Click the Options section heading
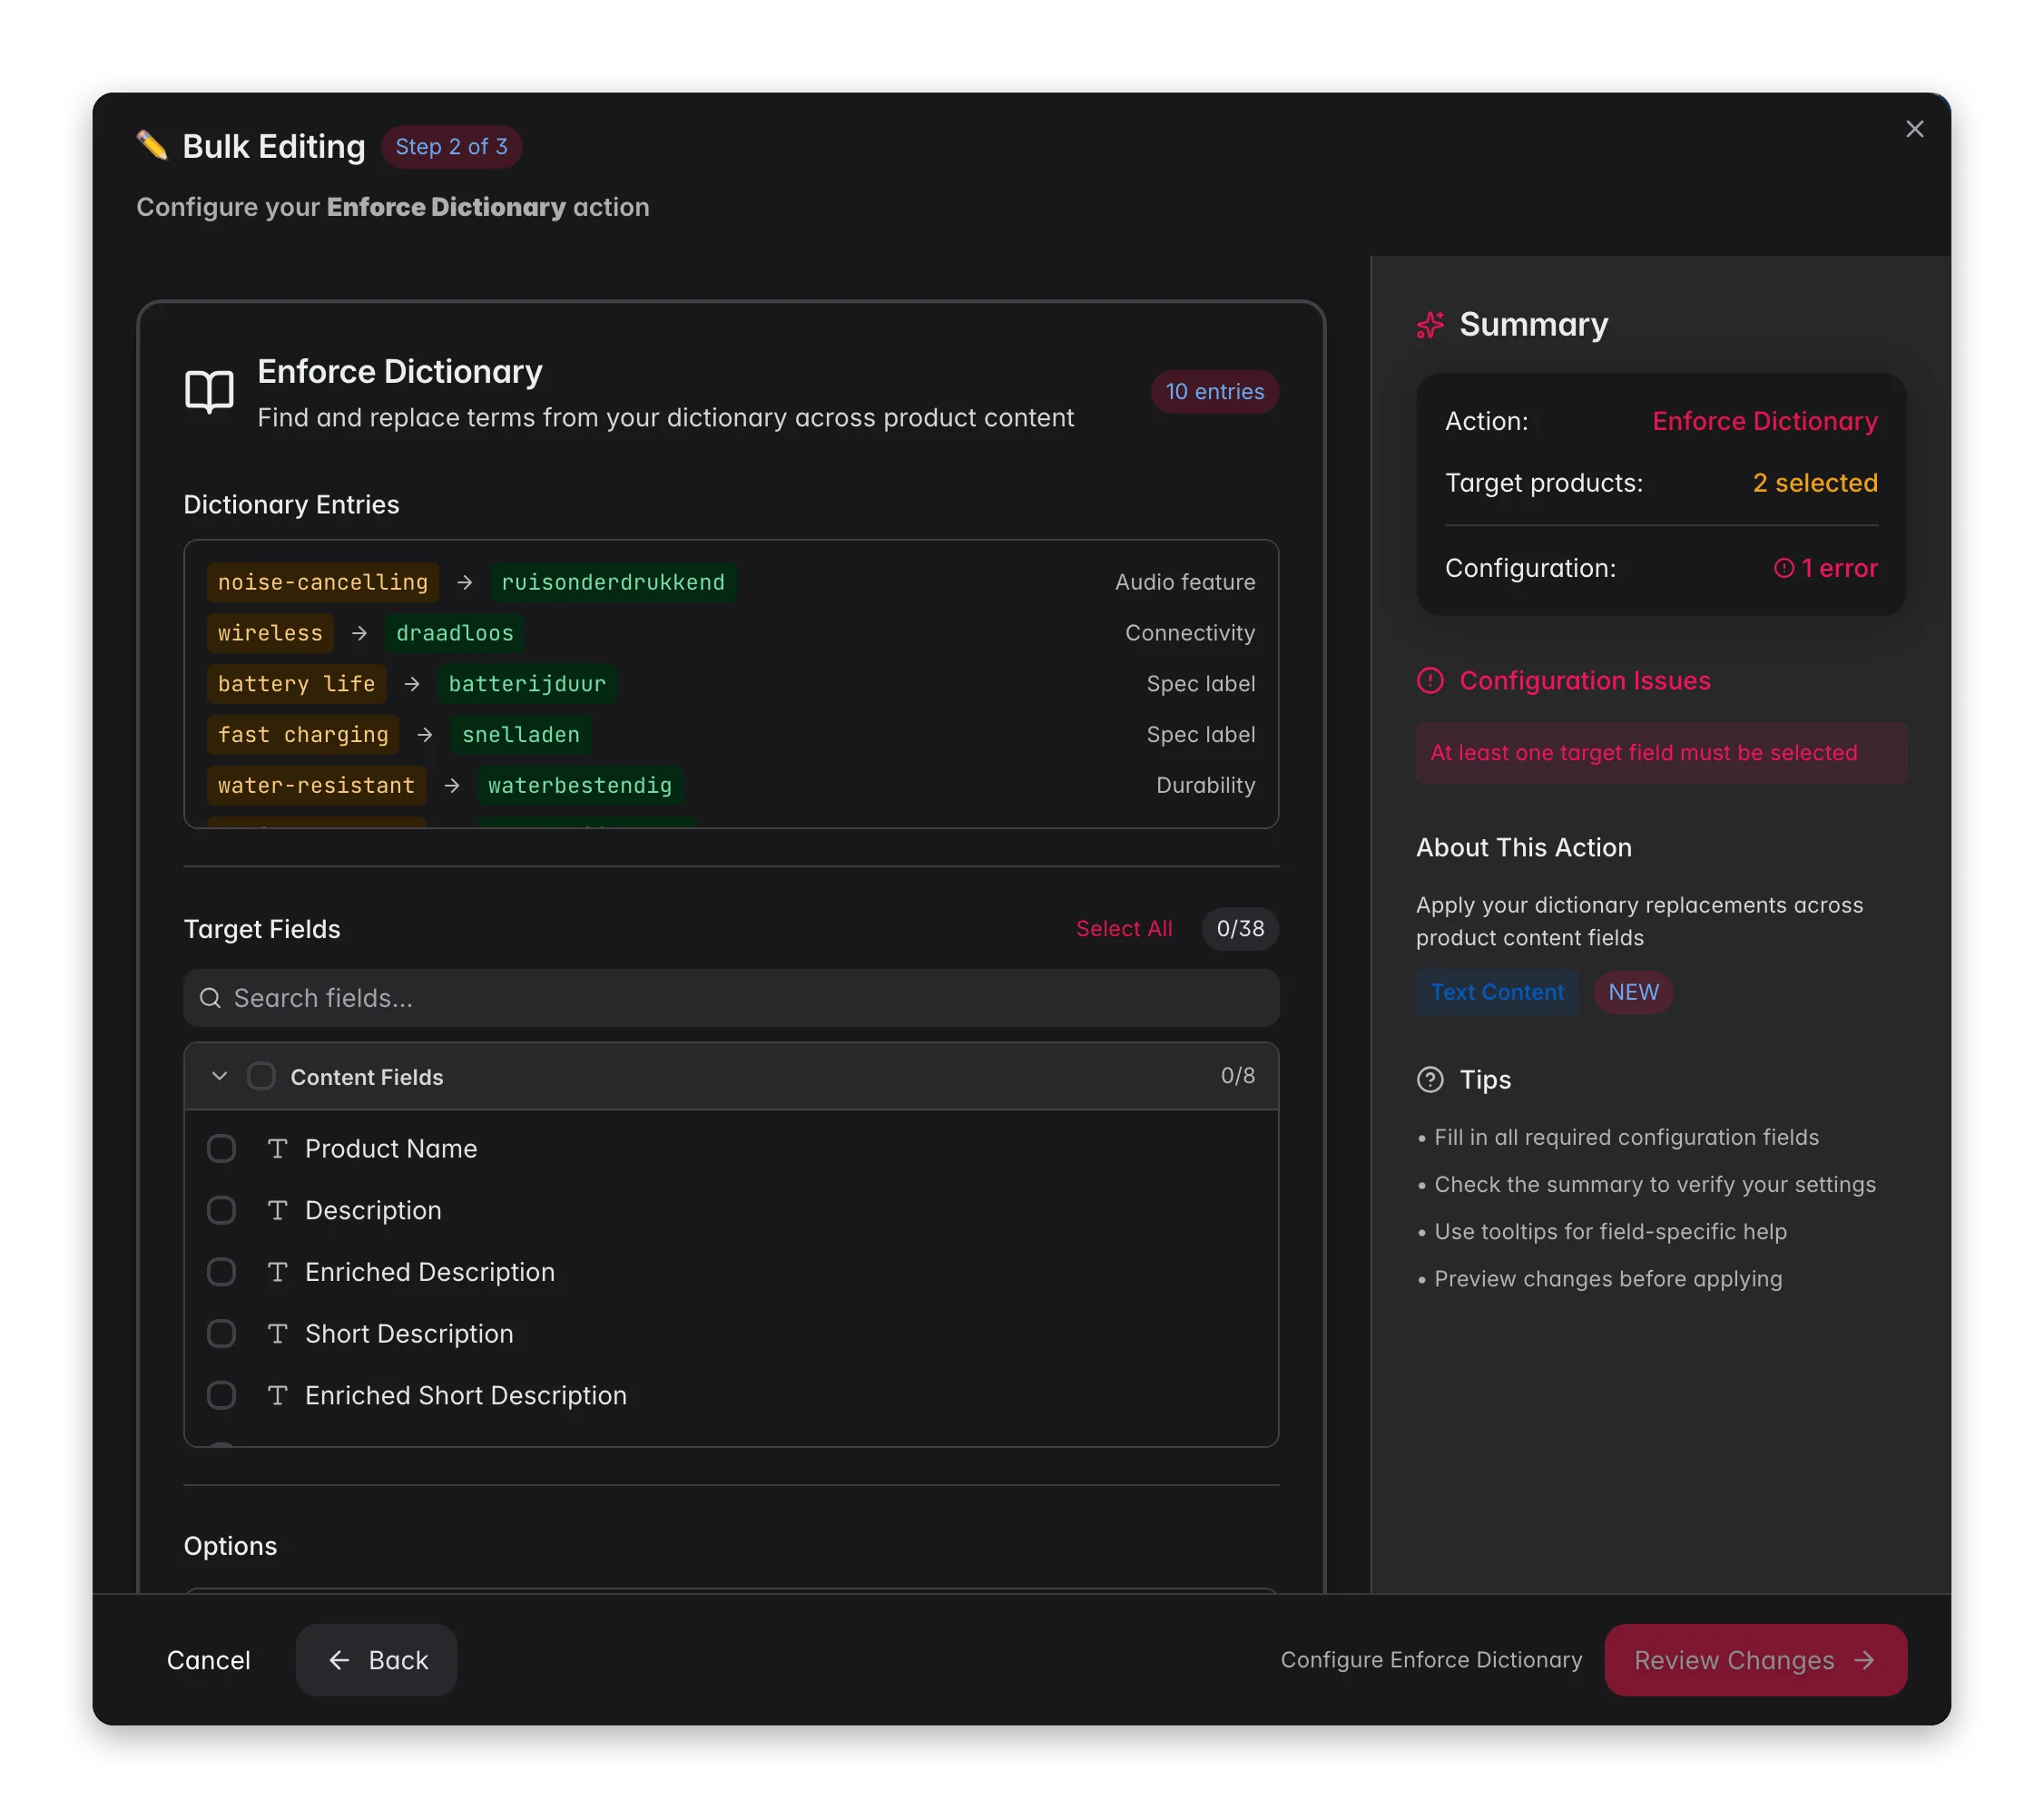Image resolution: width=2044 pixels, height=1818 pixels. [x=230, y=1546]
